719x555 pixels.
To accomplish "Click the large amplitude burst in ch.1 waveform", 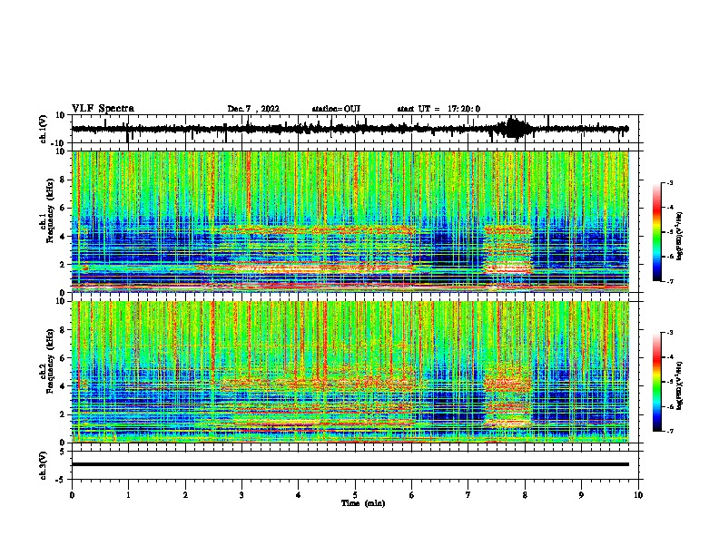I will tap(515, 129).
